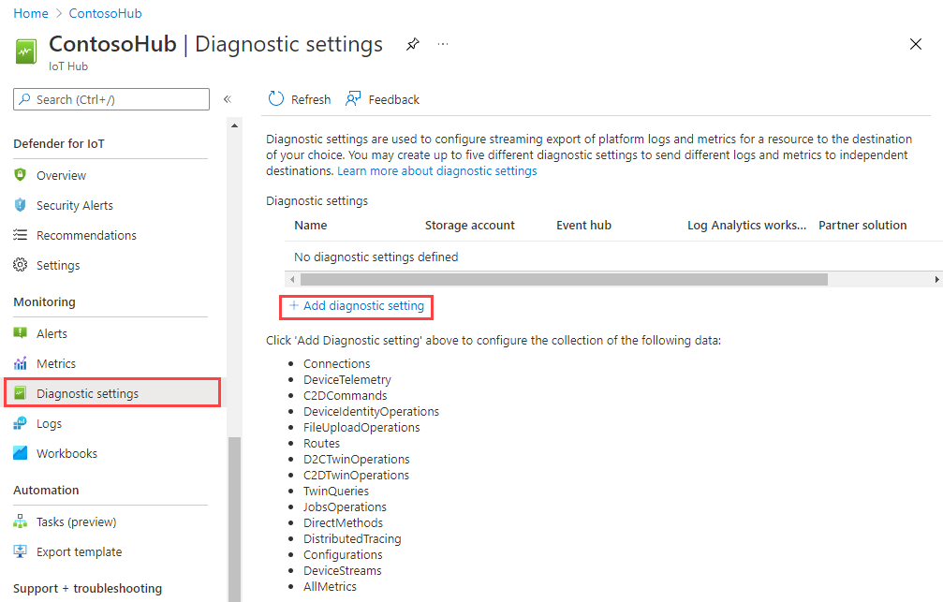Collapse the sidebar with the double-chevron

pos(228,98)
